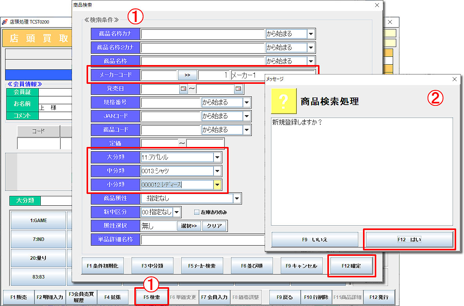Click F9 キャンセル button
464x306 pixels.
[301, 266]
